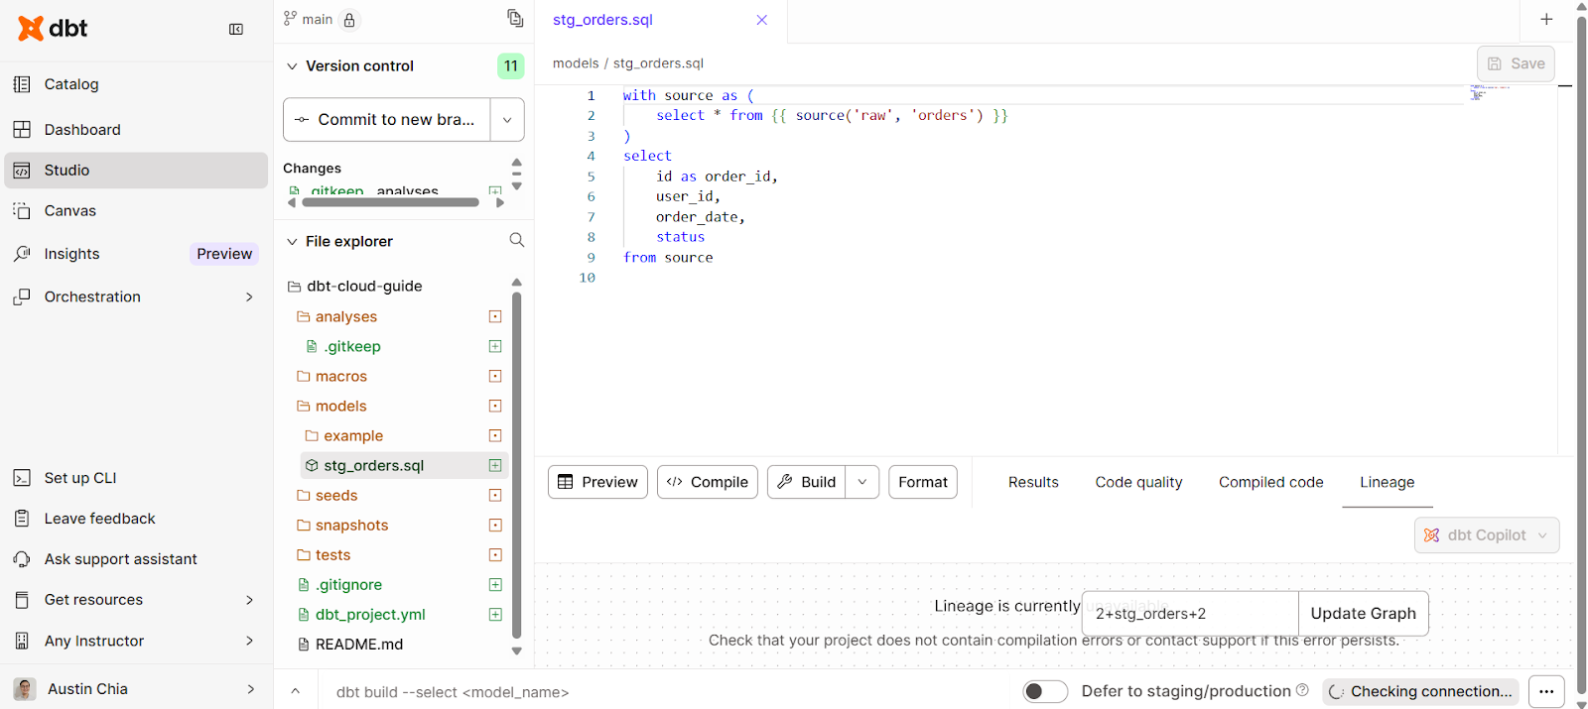This screenshot has width=1588, height=709.
Task: Click the dbt build command input
Action: [665, 692]
